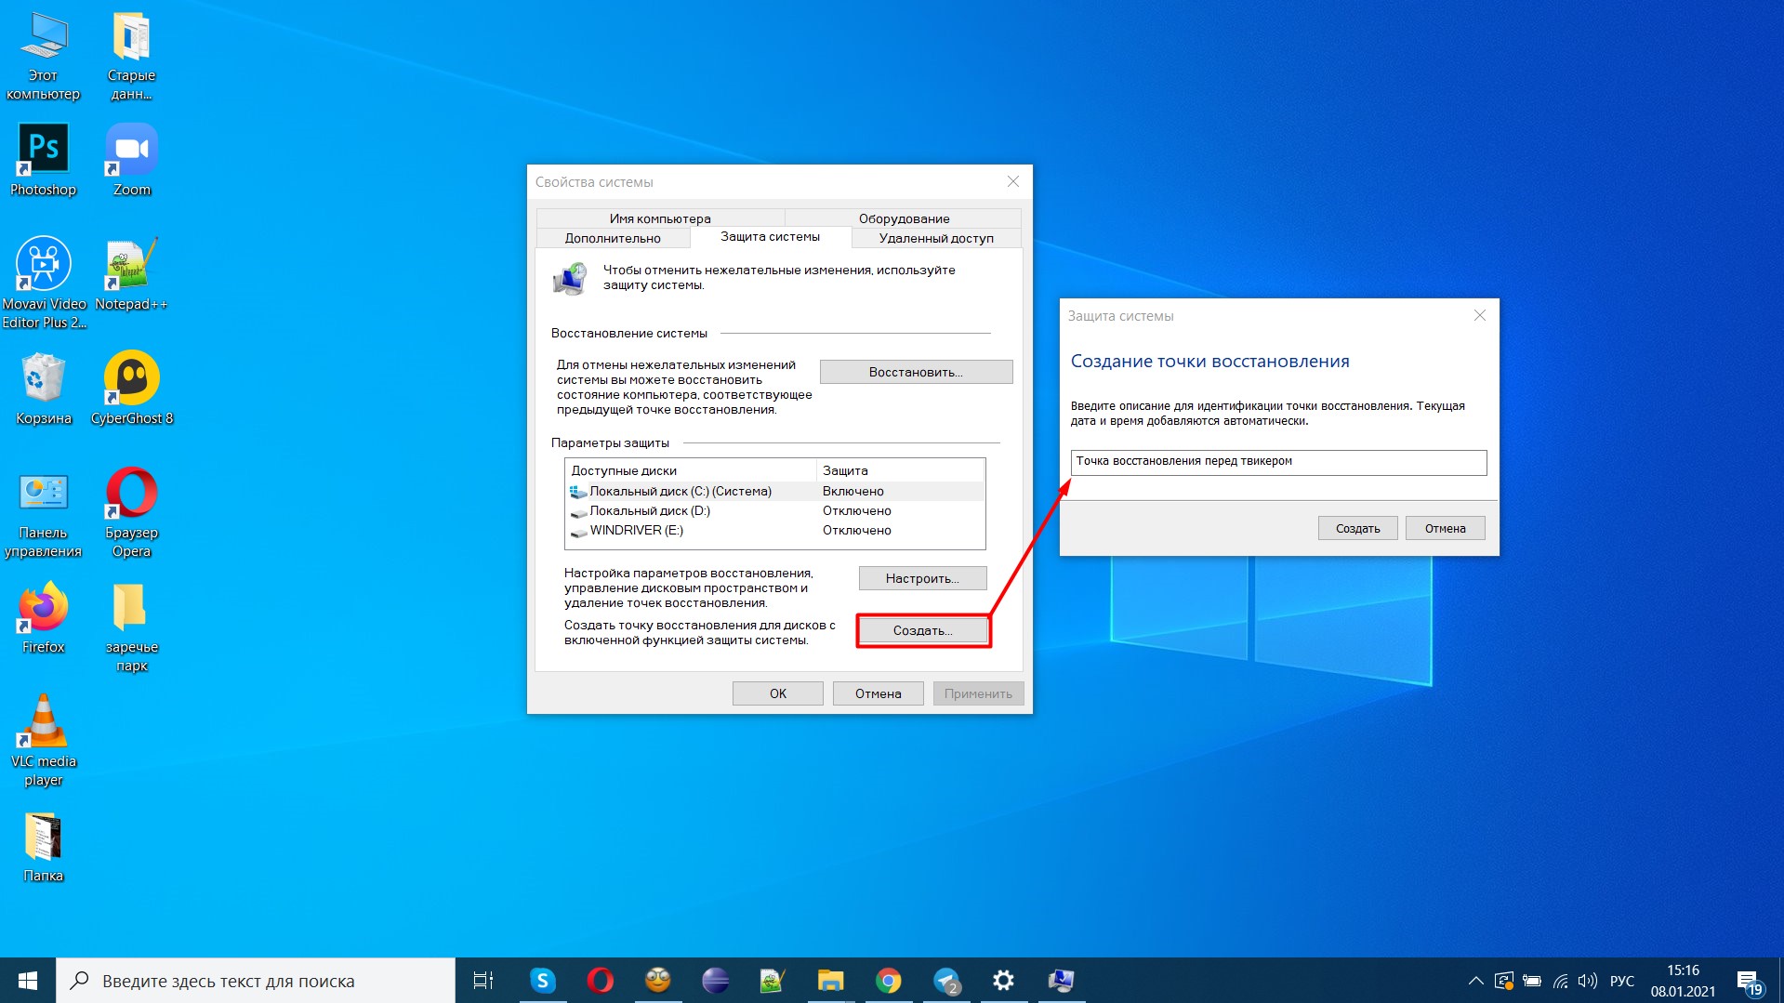Click the Skype icon in taskbar

click(x=542, y=981)
